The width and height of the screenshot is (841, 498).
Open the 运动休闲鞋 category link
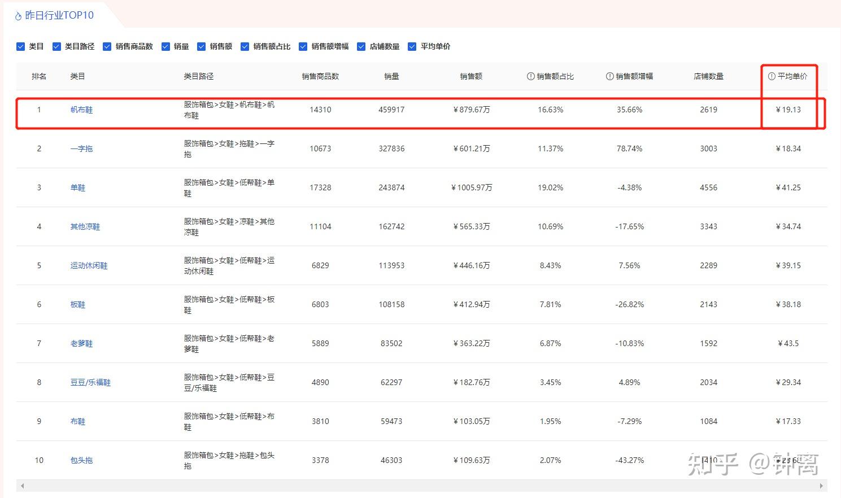tap(89, 266)
